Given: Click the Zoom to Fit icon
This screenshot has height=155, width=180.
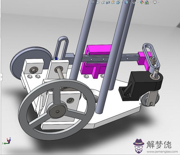Looking at the screenshot, I should 92,2.
